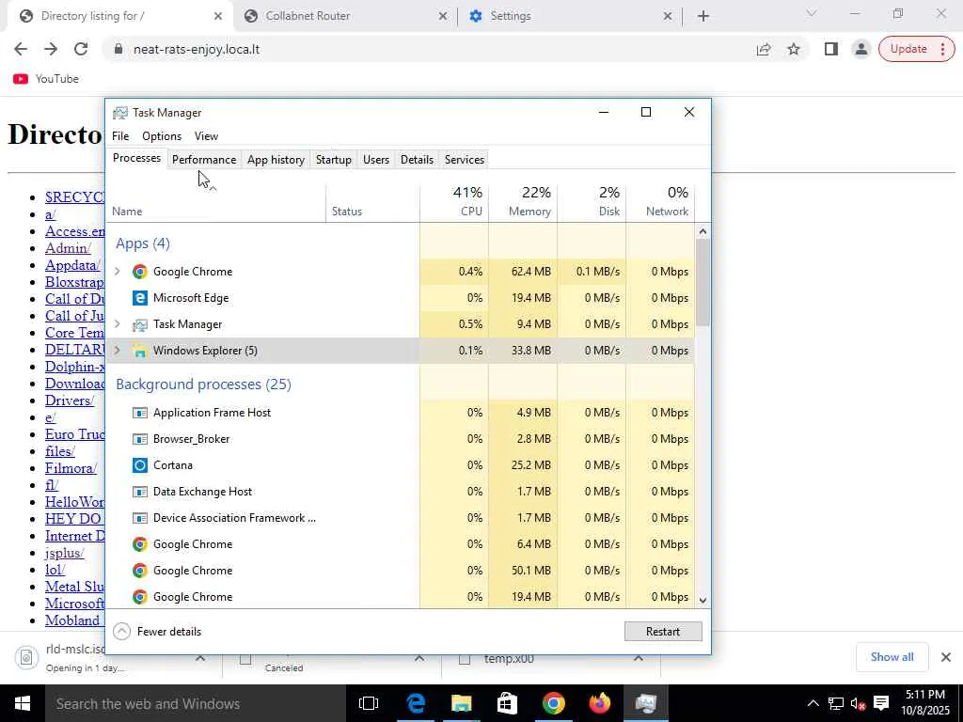
Task: Switch to the Details tab
Action: pyautogui.click(x=417, y=160)
